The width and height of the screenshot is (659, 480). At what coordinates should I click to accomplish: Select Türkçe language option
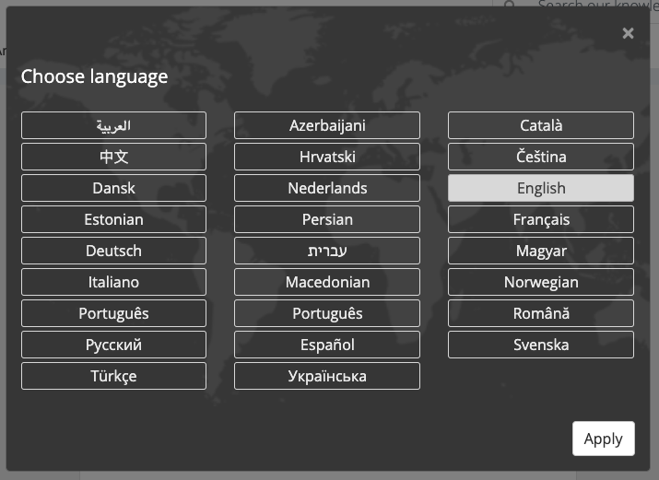pyautogui.click(x=114, y=376)
